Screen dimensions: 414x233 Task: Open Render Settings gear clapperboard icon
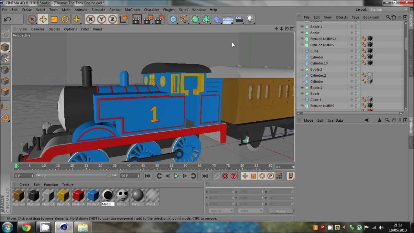pos(159,19)
